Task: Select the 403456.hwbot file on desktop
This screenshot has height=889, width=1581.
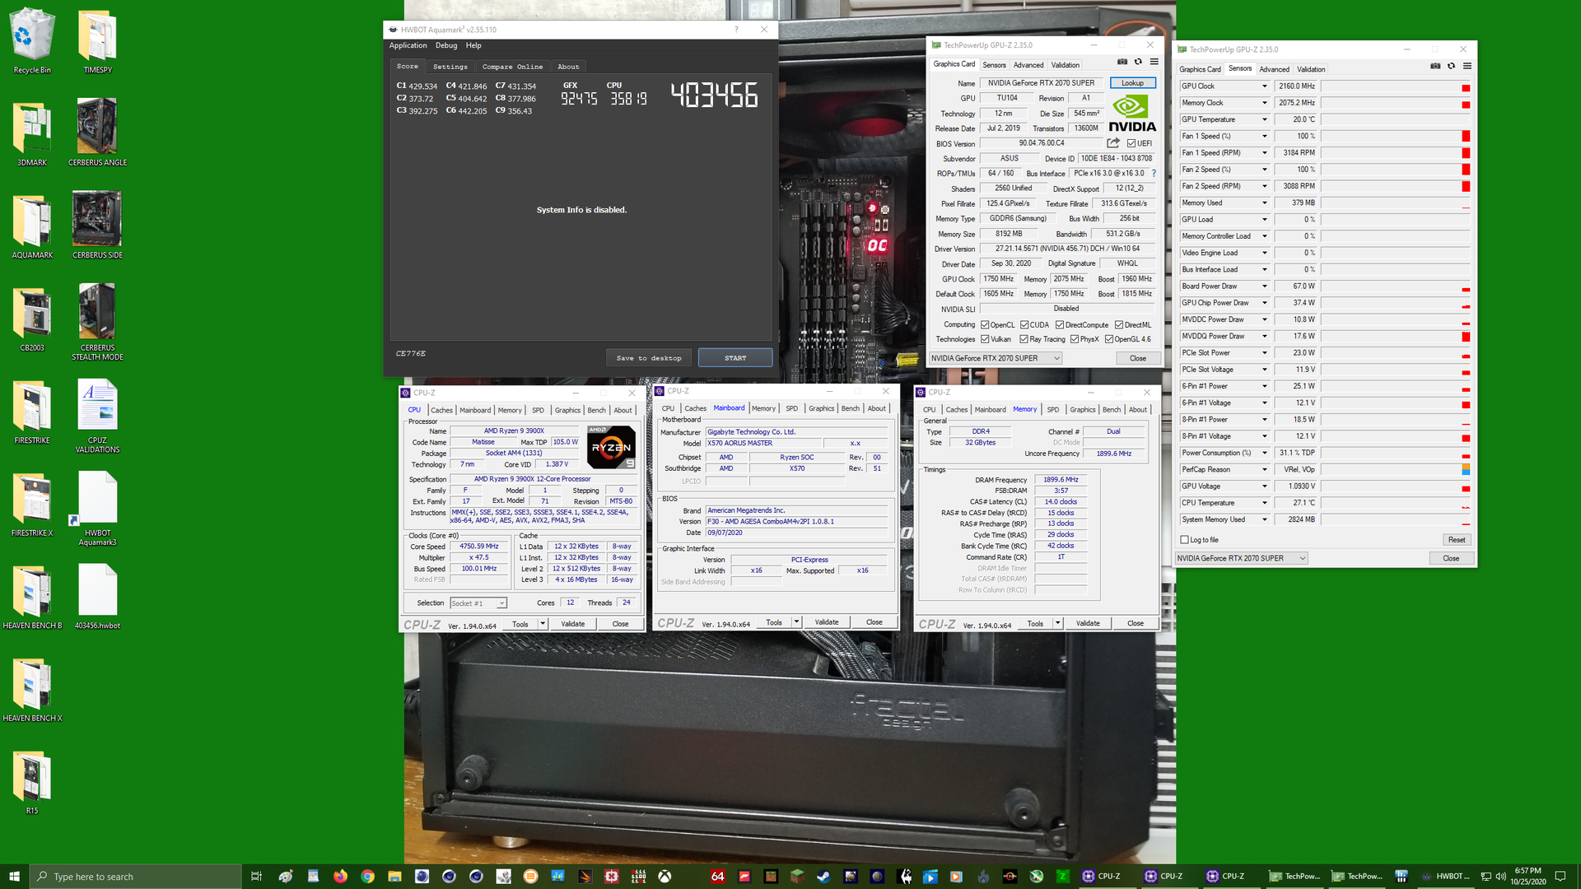Action: coord(97,597)
